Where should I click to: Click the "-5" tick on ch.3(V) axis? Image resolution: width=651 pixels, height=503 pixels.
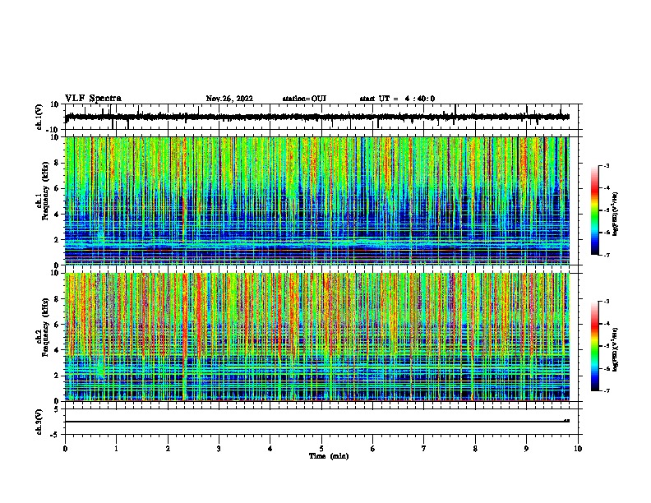click(x=55, y=435)
